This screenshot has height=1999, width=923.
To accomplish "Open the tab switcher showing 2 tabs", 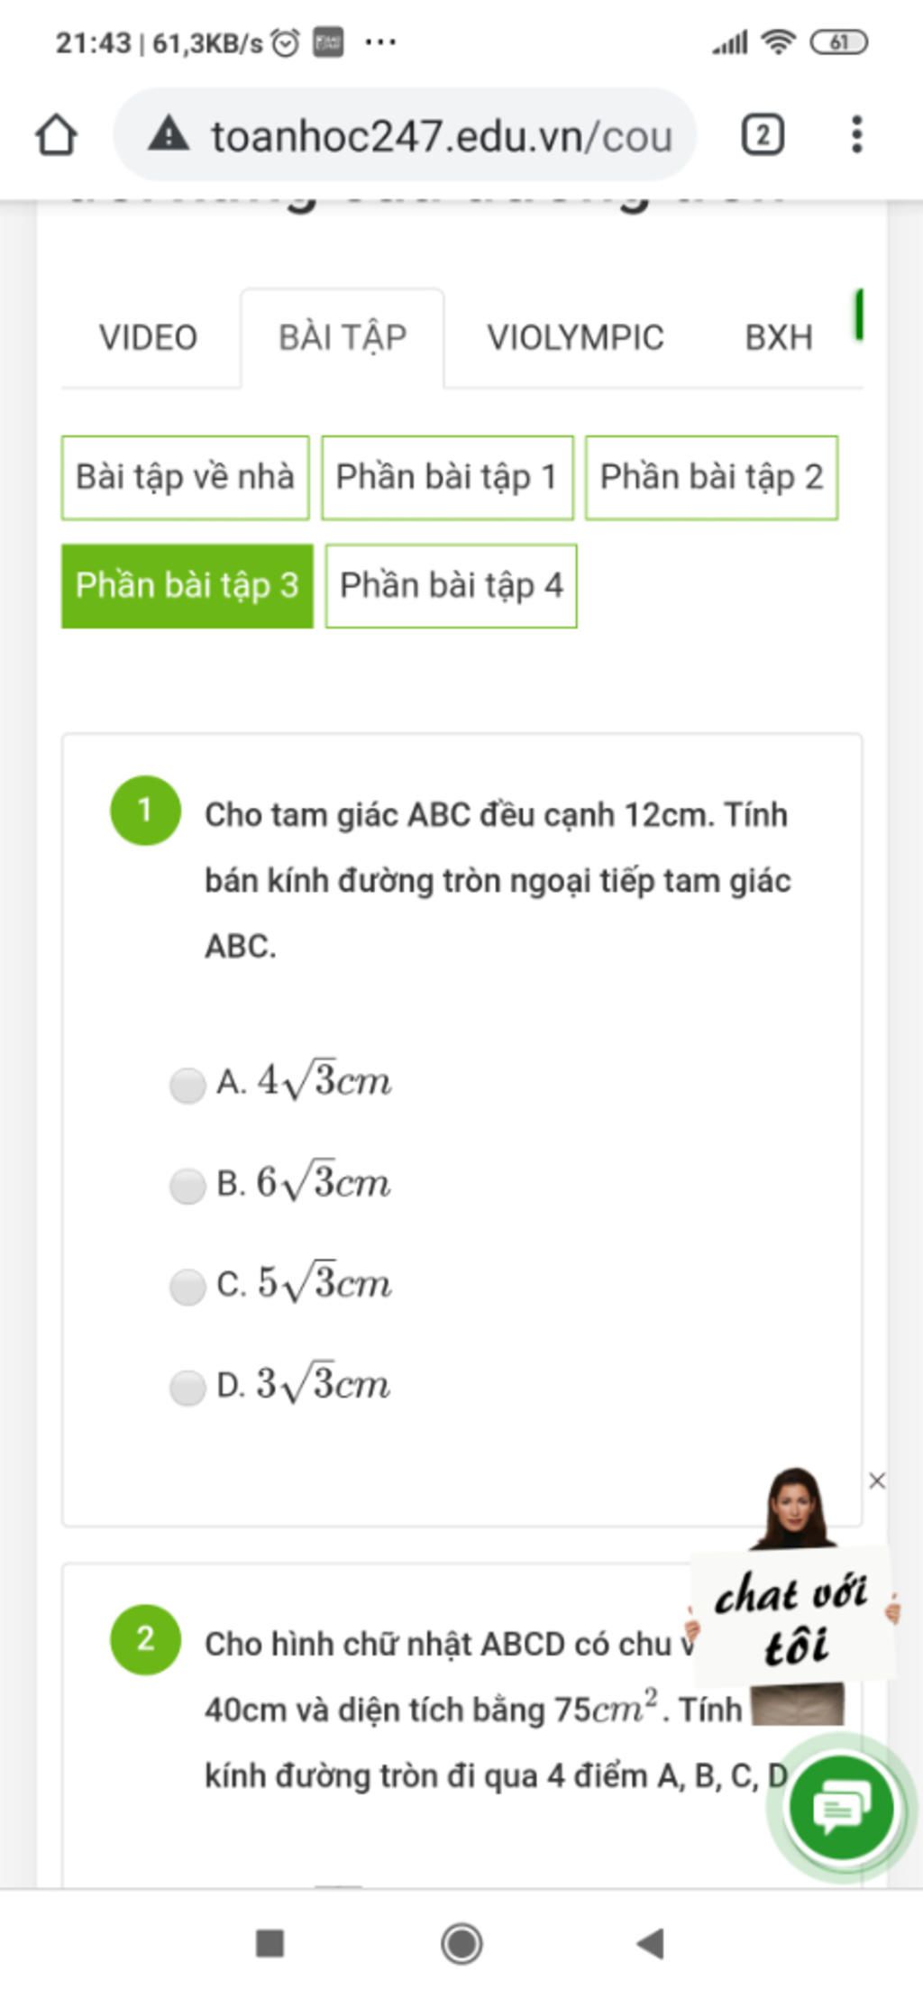I will 763,135.
